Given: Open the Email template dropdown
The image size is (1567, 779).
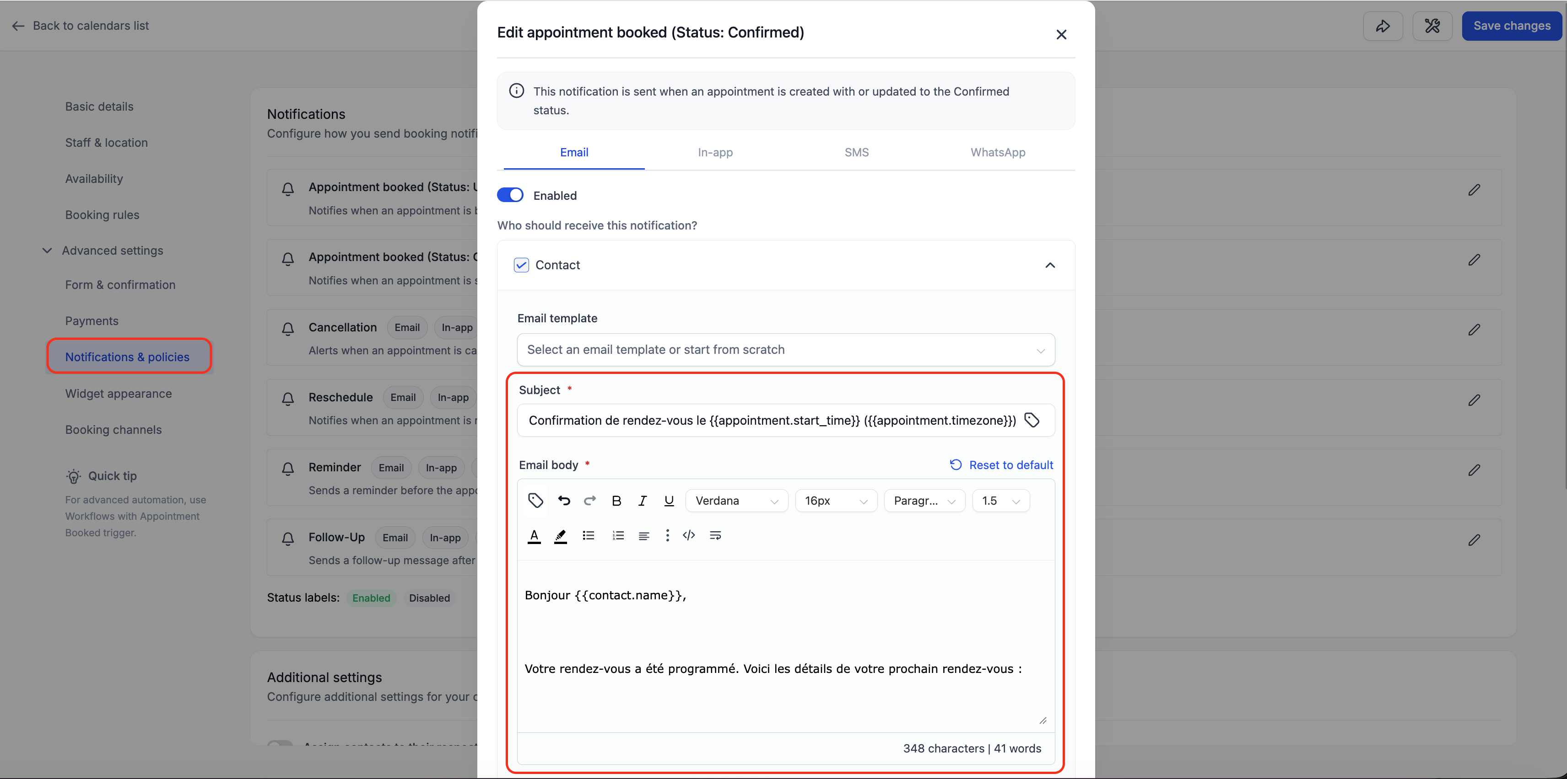Looking at the screenshot, I should [x=785, y=349].
